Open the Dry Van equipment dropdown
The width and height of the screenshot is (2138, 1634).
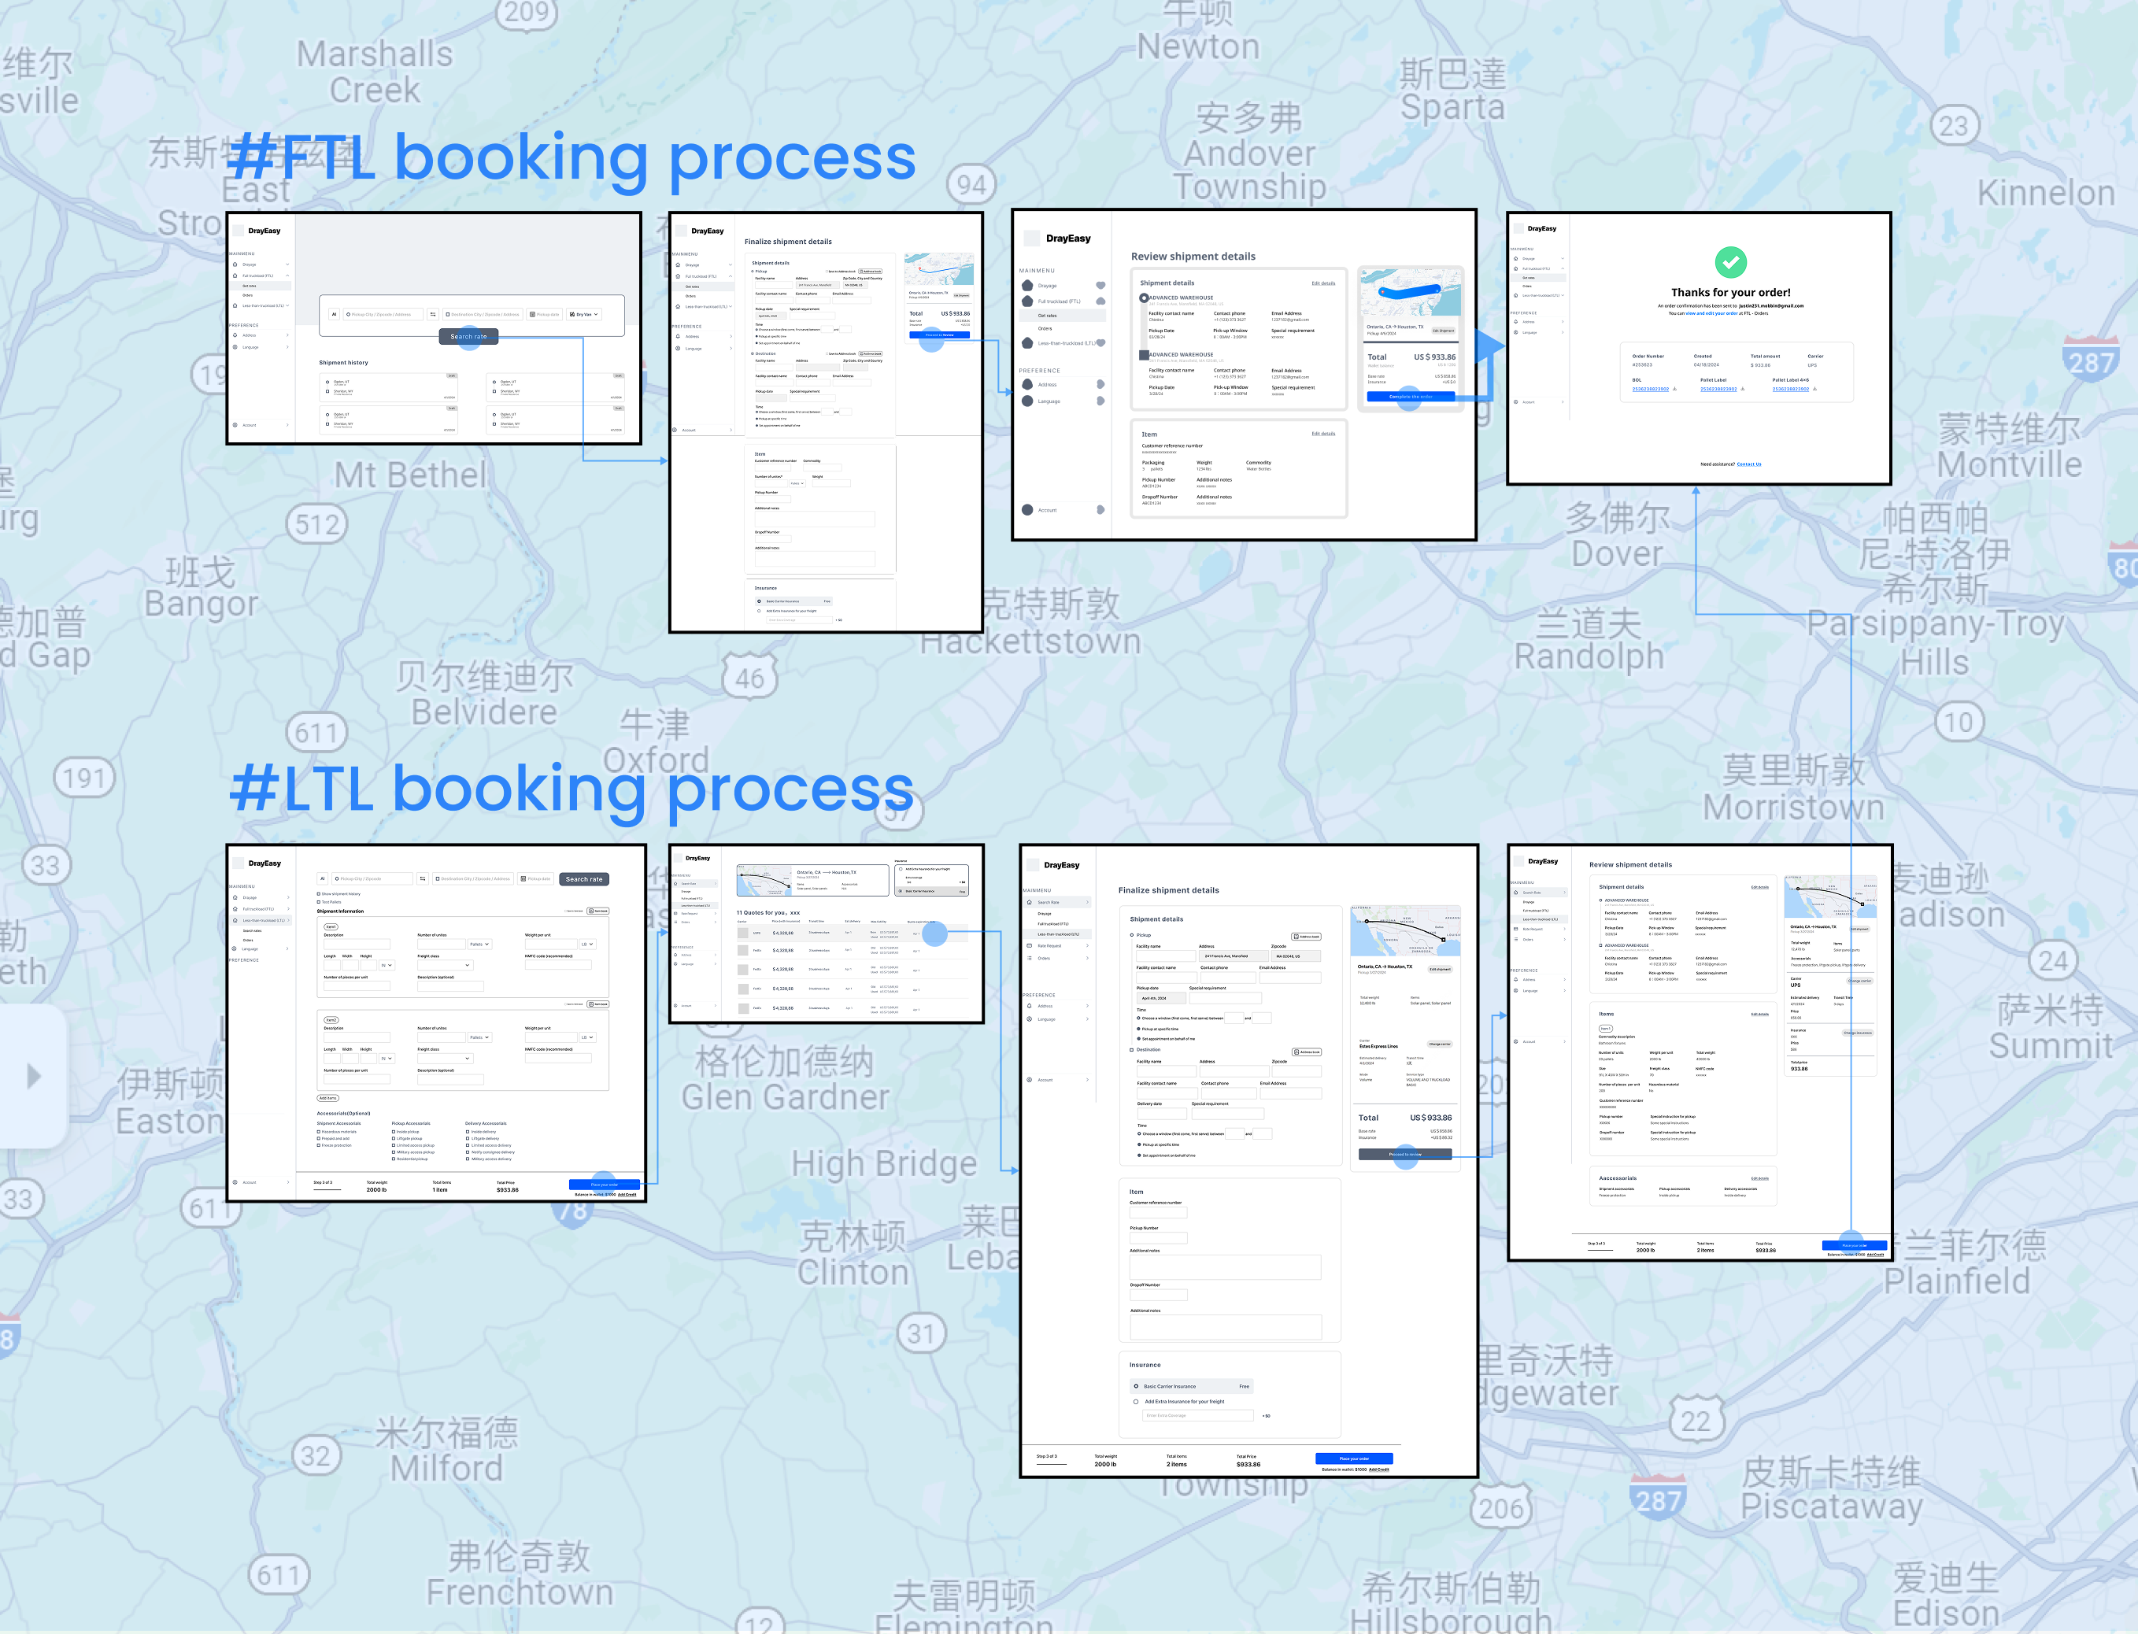[583, 314]
